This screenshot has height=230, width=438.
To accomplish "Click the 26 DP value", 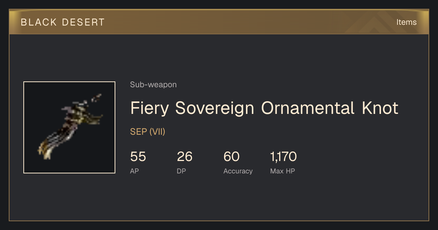I will click(185, 157).
